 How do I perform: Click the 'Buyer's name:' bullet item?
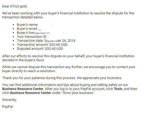pos(27,25)
